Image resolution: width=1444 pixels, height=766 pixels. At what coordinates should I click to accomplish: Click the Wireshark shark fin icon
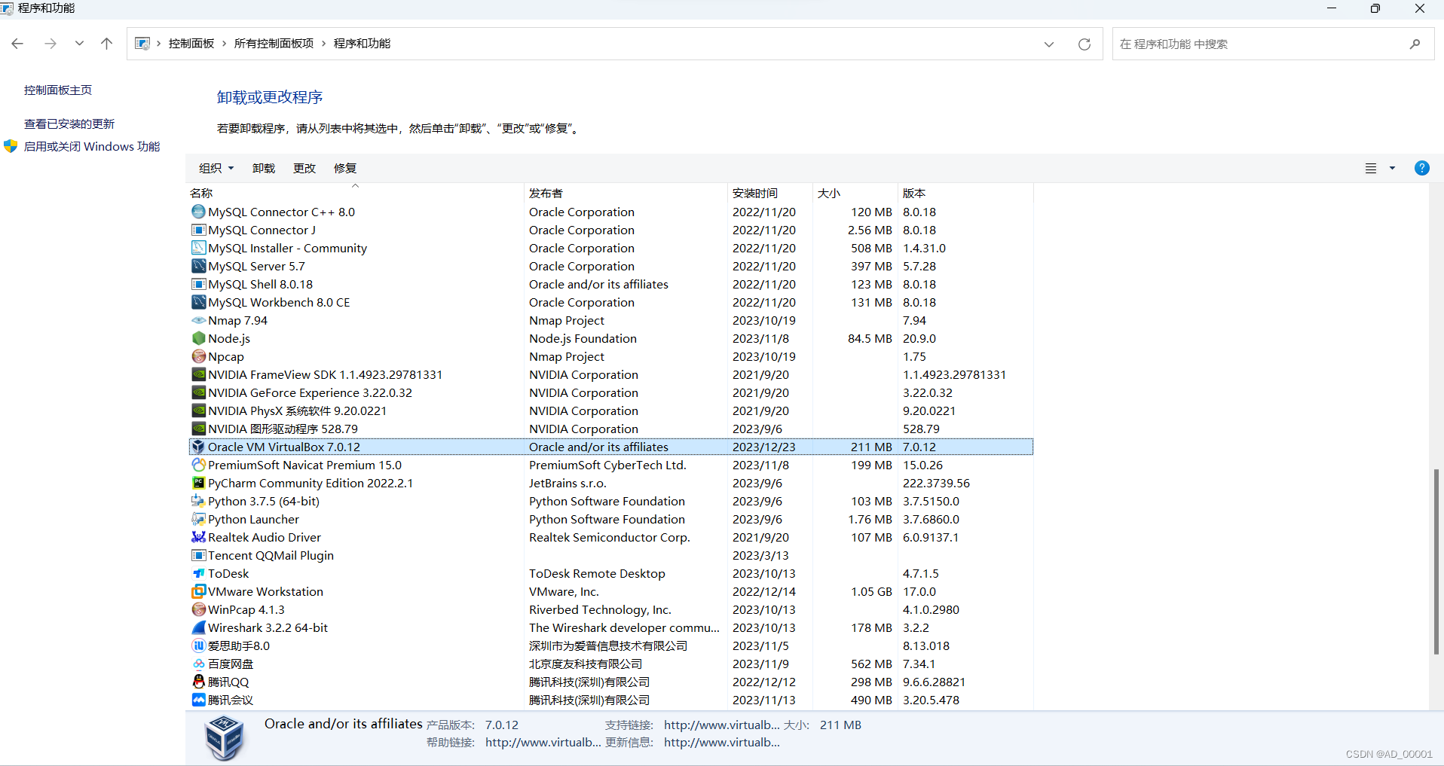[x=198, y=627]
